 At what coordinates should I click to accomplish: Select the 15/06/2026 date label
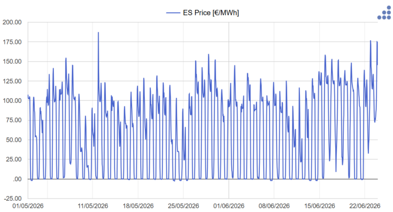[319, 206]
